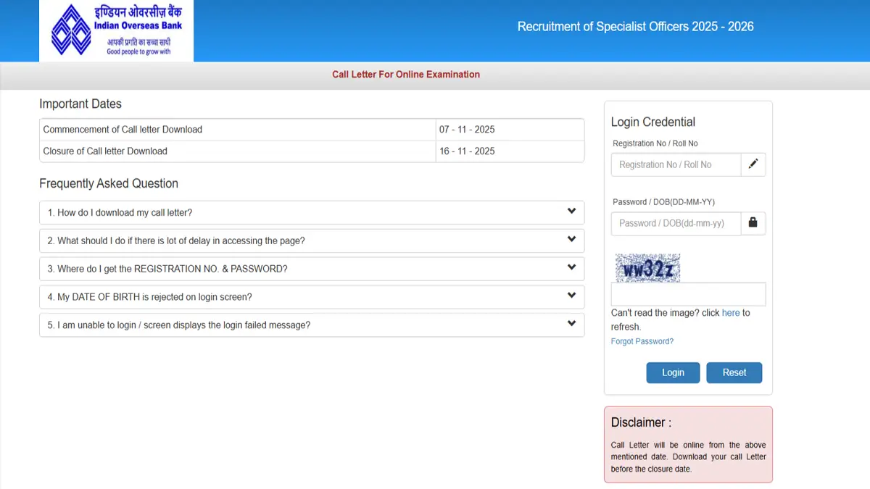Expand "How do I download my call letter?"
This screenshot has height=489, width=870.
[x=312, y=213]
